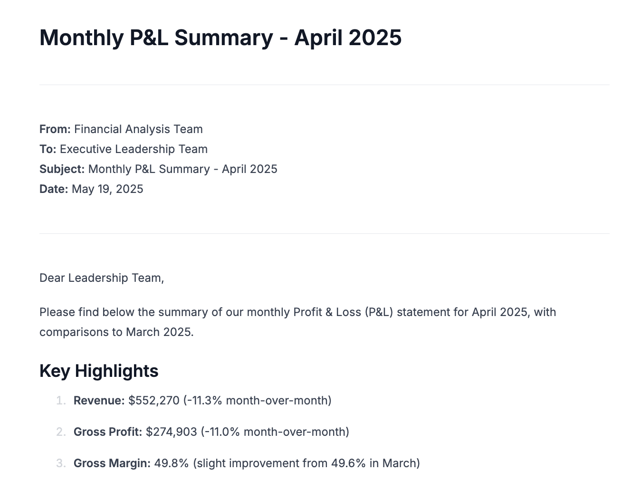Click the Monthly P&L Summary title heading
The image size is (631, 480).
[x=220, y=38]
